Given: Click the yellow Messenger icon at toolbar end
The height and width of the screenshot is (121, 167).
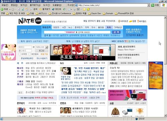Looking at the screenshot, I should coord(88,9).
